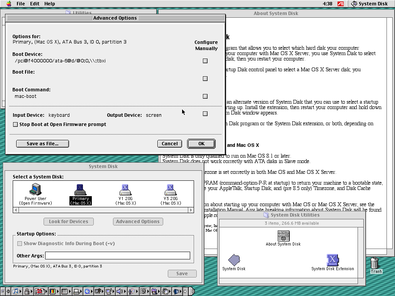Open the File menu
This screenshot has width=395, height=296.
(x=21, y=4)
